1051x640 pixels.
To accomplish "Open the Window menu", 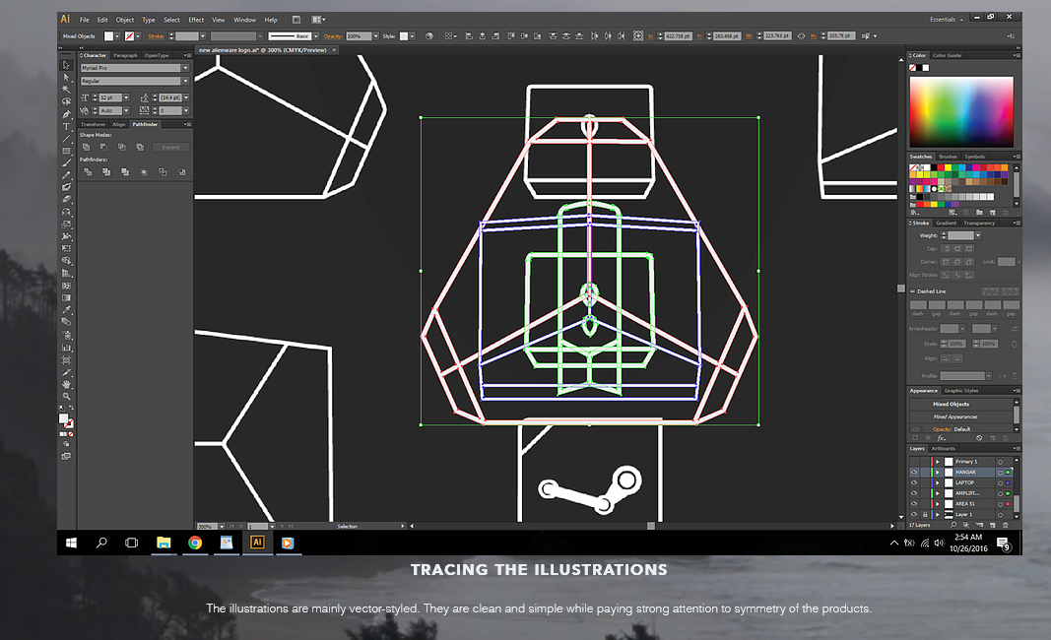I will coord(244,19).
